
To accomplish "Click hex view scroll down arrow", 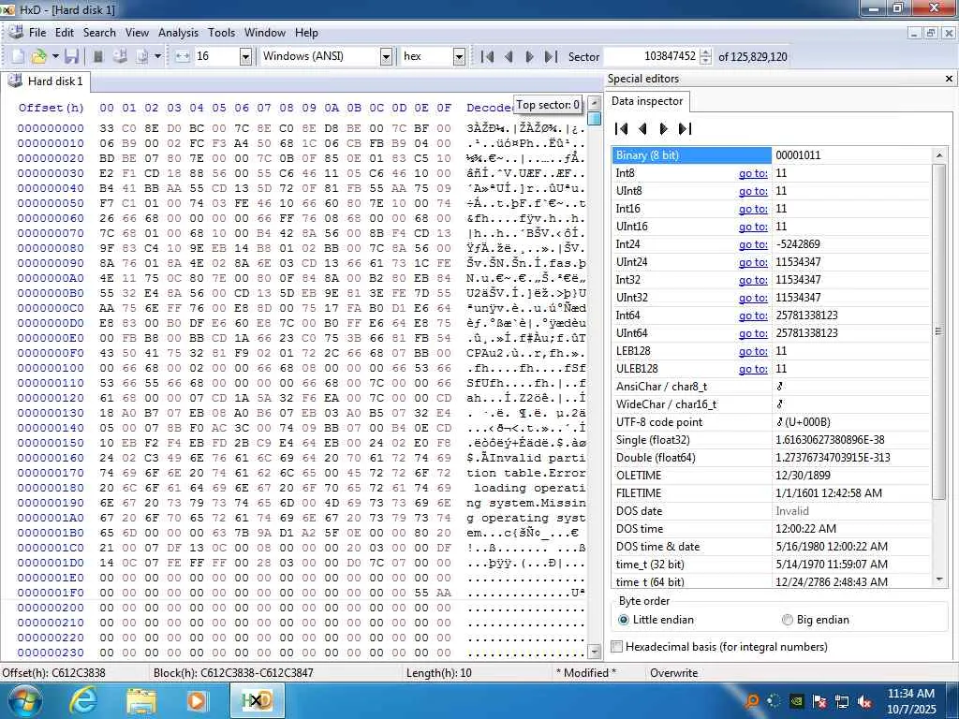I will click(x=593, y=652).
